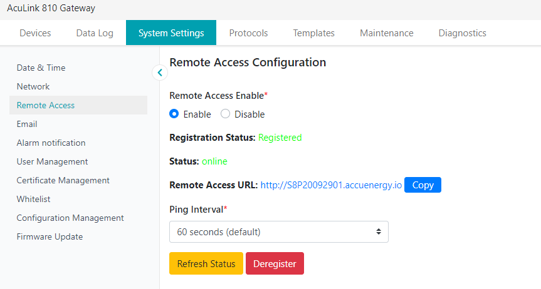Click the Copy button for the URL

coord(423,185)
